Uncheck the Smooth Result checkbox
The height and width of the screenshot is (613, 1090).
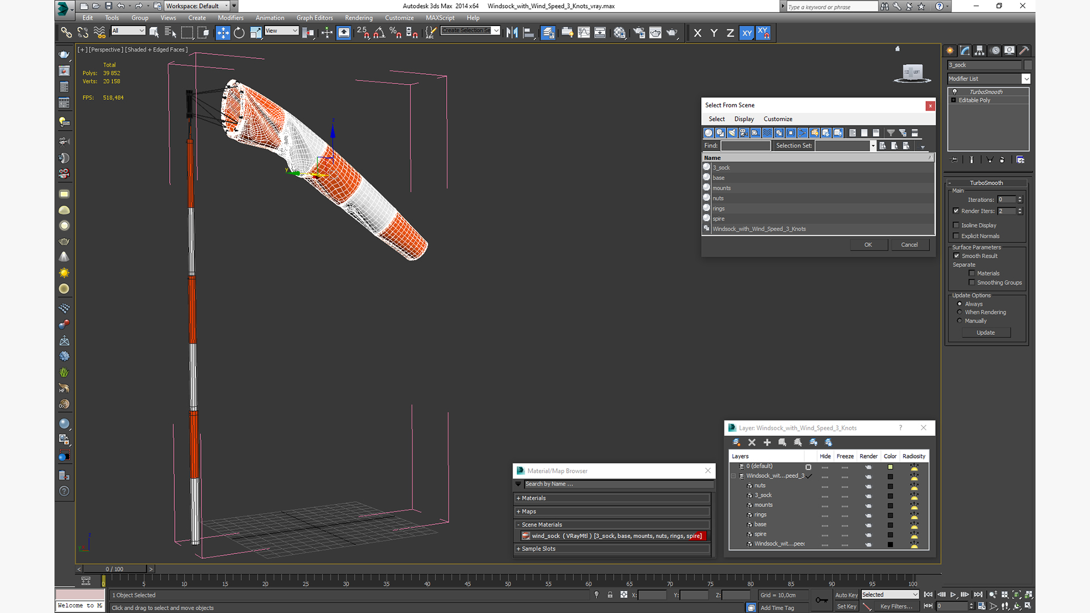click(956, 256)
